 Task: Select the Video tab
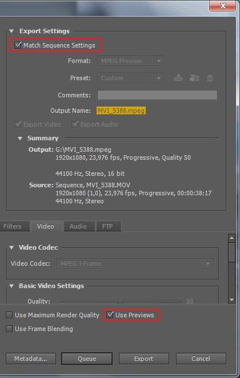pos(46,226)
